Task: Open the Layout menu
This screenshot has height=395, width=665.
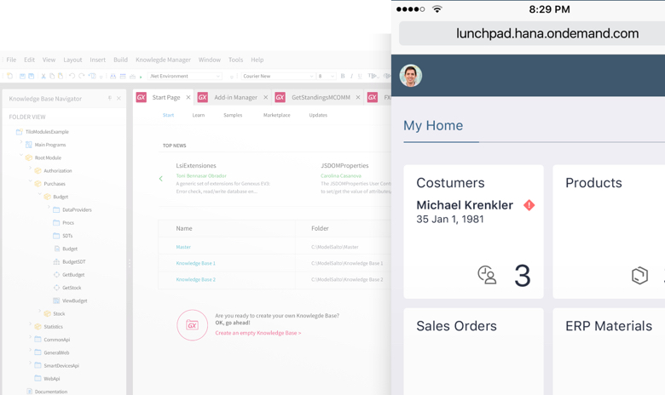Action: [x=72, y=60]
